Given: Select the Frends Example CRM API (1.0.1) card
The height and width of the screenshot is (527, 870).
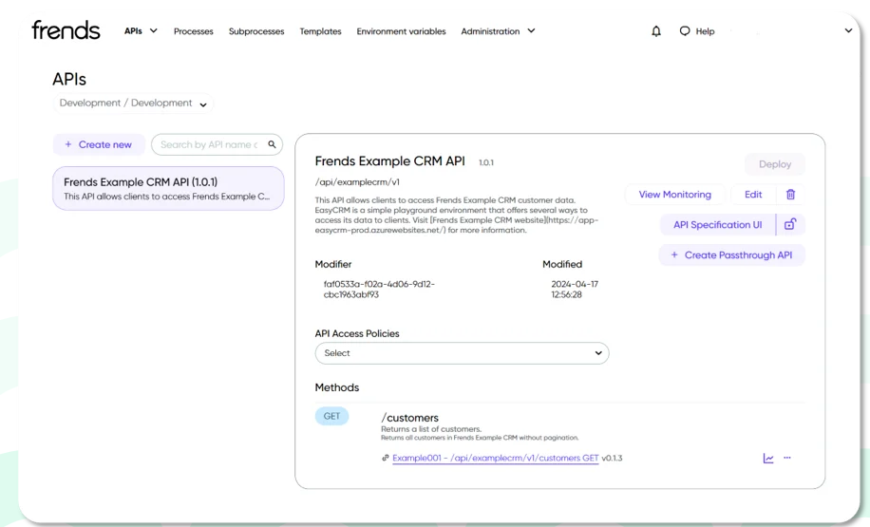Looking at the screenshot, I should coord(168,189).
